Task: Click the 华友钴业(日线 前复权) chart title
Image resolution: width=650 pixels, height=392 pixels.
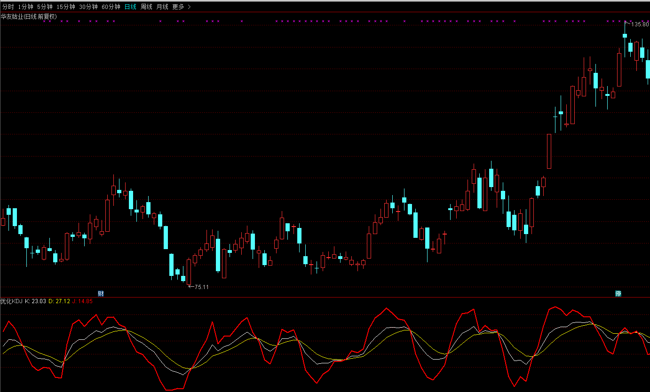Action: [x=29, y=16]
